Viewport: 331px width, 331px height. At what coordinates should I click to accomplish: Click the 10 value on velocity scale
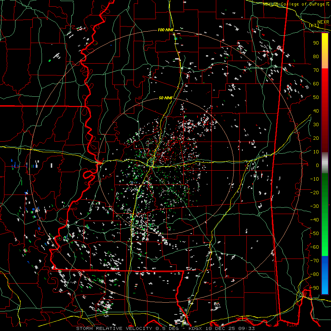pyautogui.click(x=316, y=152)
